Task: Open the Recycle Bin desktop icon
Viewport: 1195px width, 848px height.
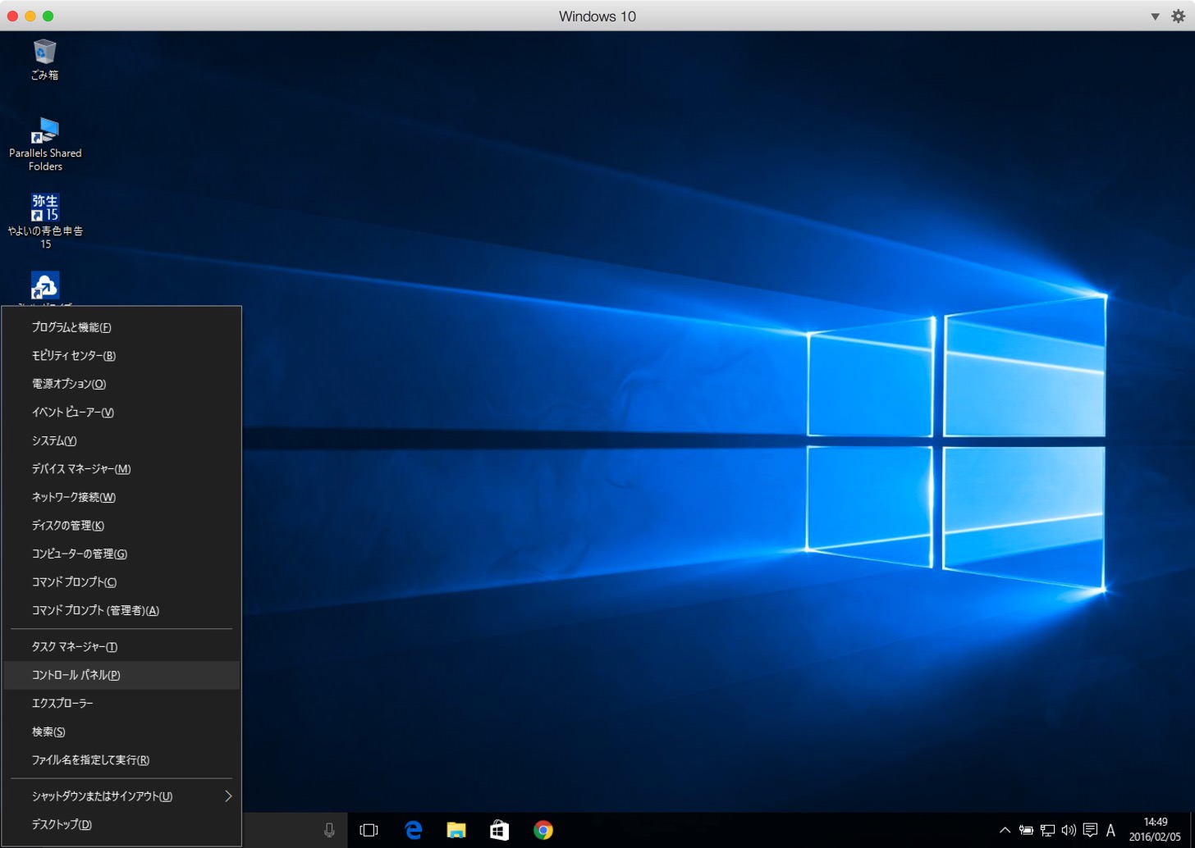Action: pyautogui.click(x=44, y=60)
